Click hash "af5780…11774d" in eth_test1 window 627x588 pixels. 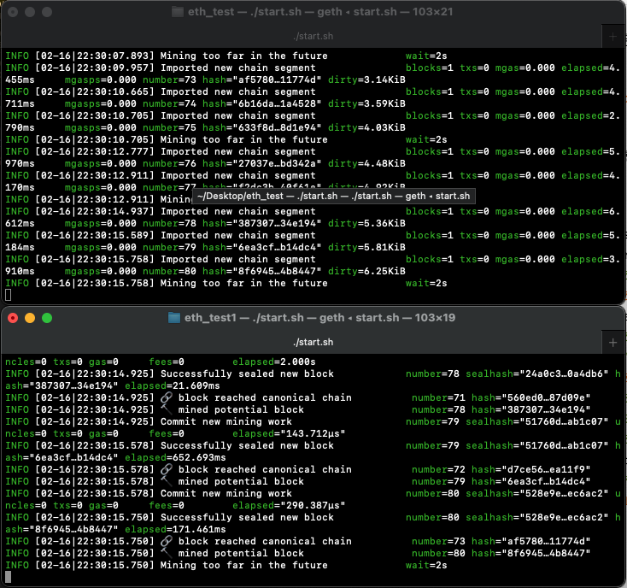pos(530,542)
